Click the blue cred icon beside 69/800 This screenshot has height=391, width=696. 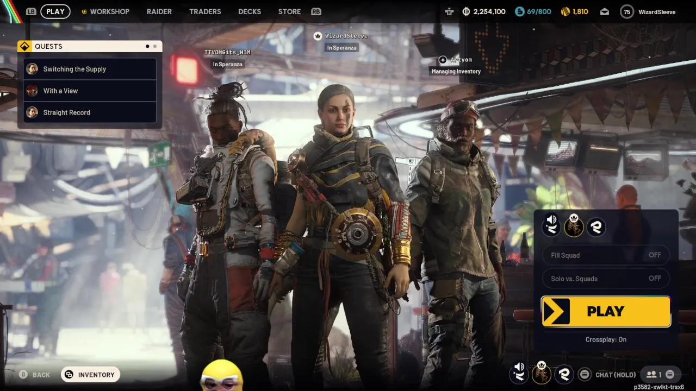519,11
